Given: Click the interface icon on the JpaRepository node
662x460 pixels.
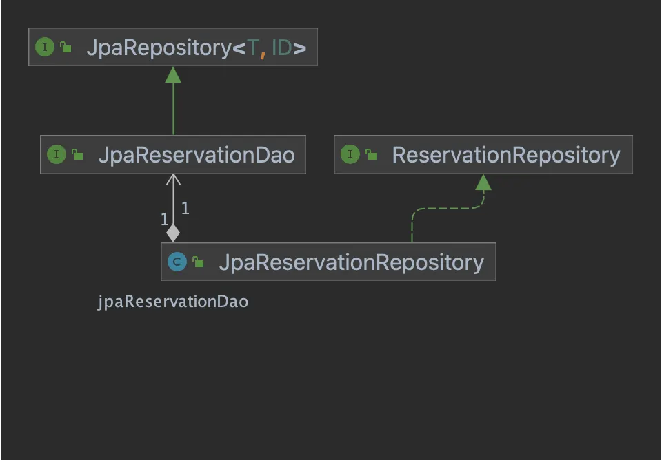Looking at the screenshot, I should coord(44,48).
